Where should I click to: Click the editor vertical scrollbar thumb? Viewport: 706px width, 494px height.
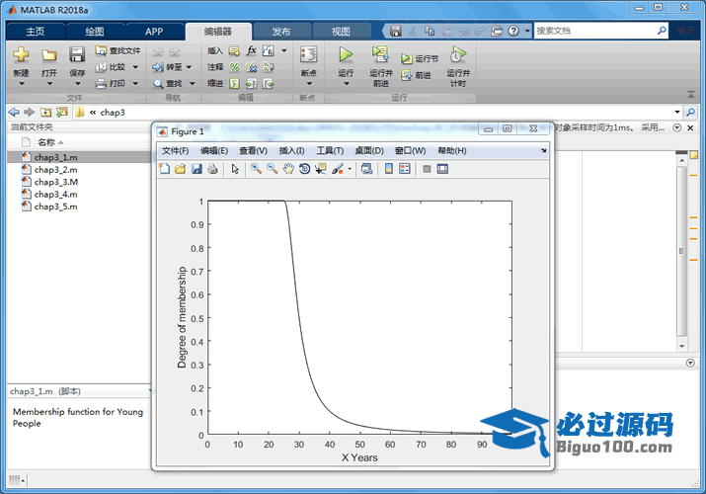click(x=681, y=251)
